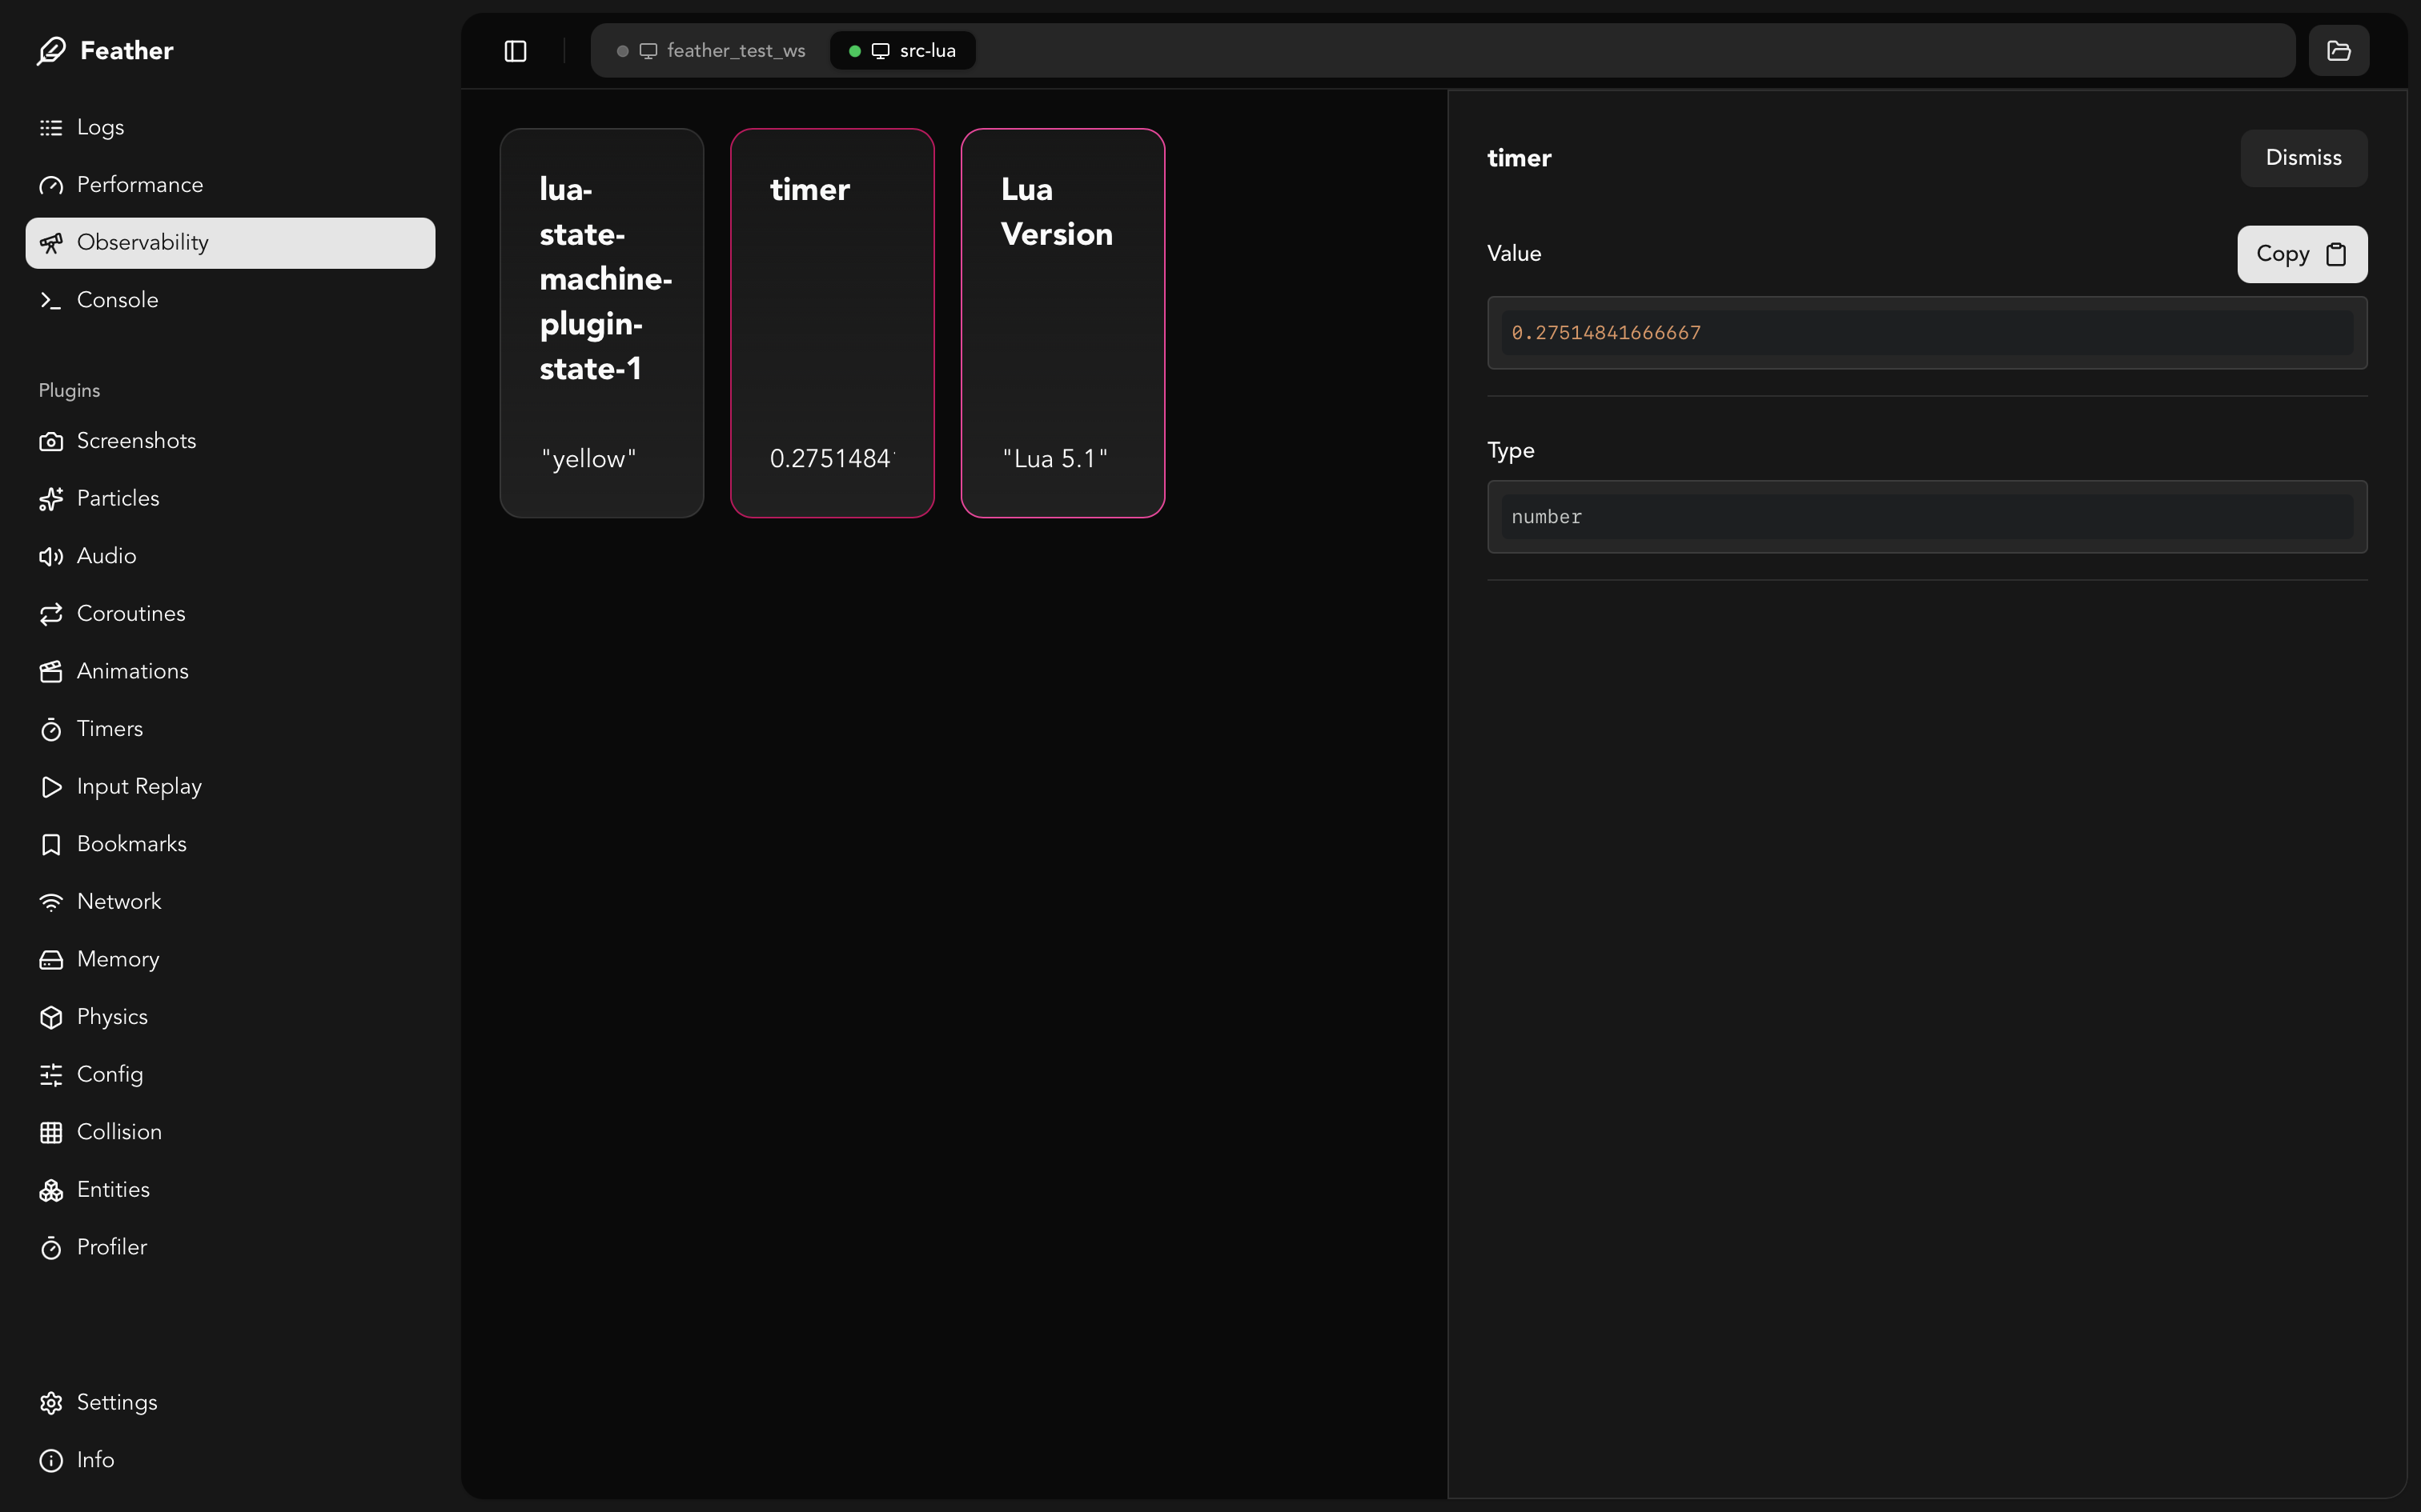The height and width of the screenshot is (1512, 2421).
Task: Click the Bookmarks ribbon icon
Action: pos(51,845)
